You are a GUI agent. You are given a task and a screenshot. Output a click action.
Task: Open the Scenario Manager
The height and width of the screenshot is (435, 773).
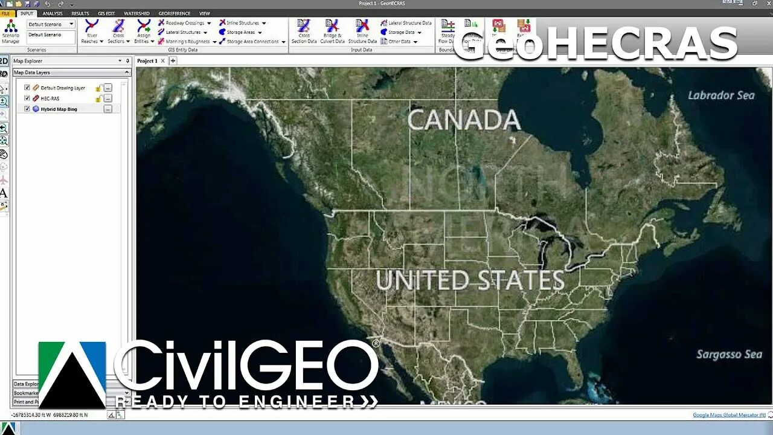(10, 32)
